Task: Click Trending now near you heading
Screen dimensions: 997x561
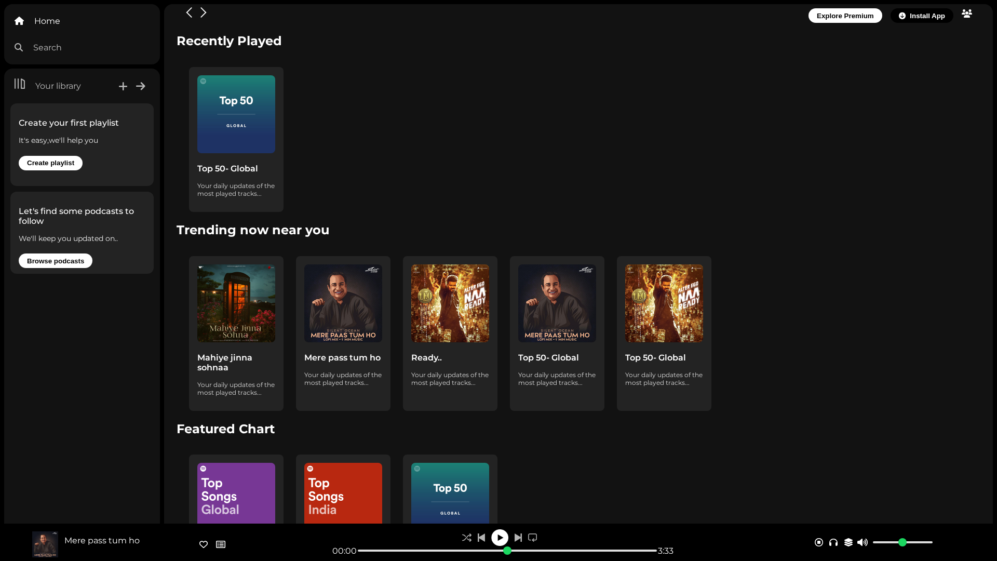Action: (253, 230)
